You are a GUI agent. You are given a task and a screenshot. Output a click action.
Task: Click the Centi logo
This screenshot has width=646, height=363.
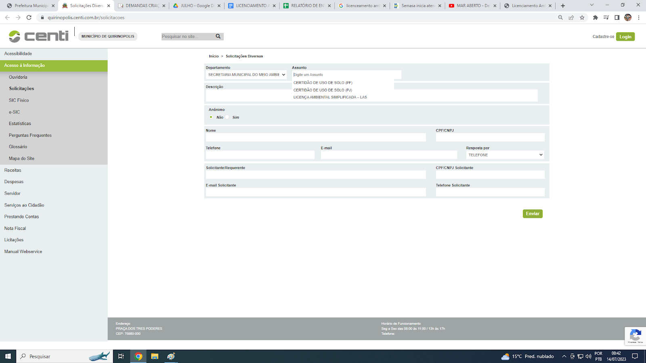point(39,36)
